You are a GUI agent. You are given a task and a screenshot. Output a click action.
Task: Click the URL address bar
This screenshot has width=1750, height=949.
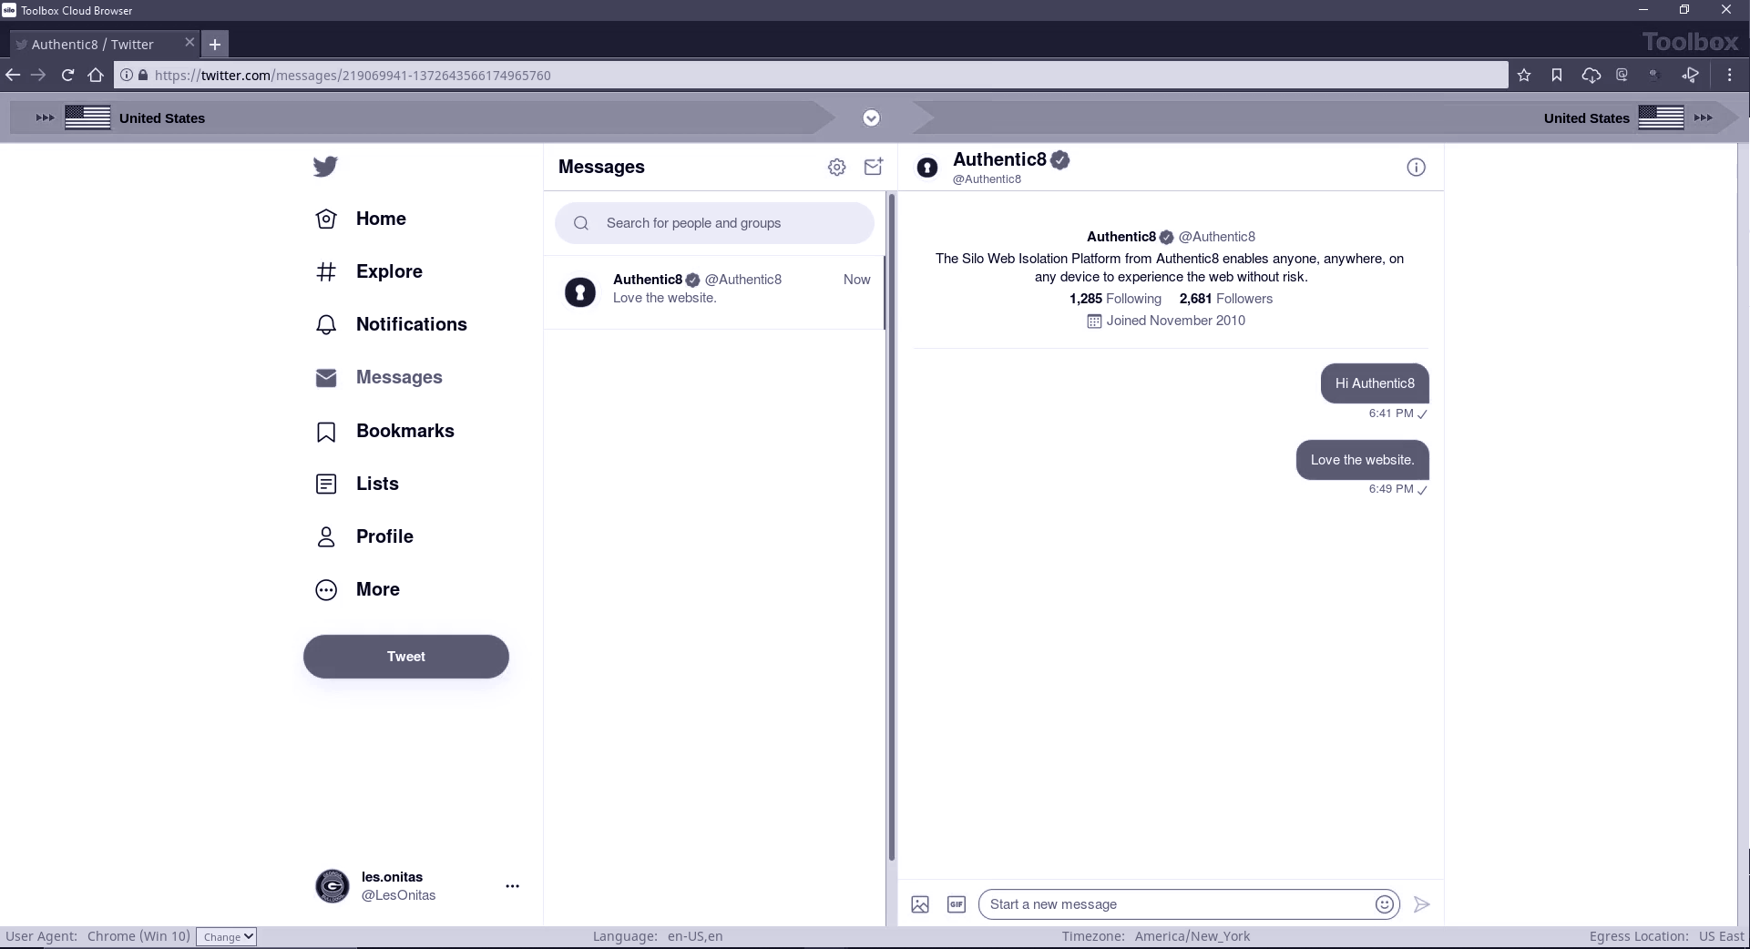[811, 76]
